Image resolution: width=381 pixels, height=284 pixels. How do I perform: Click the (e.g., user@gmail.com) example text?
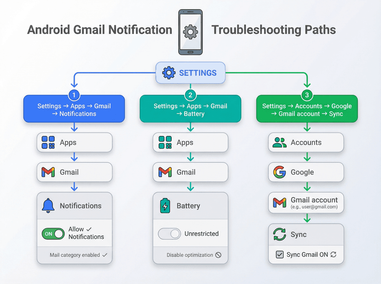(x=314, y=207)
